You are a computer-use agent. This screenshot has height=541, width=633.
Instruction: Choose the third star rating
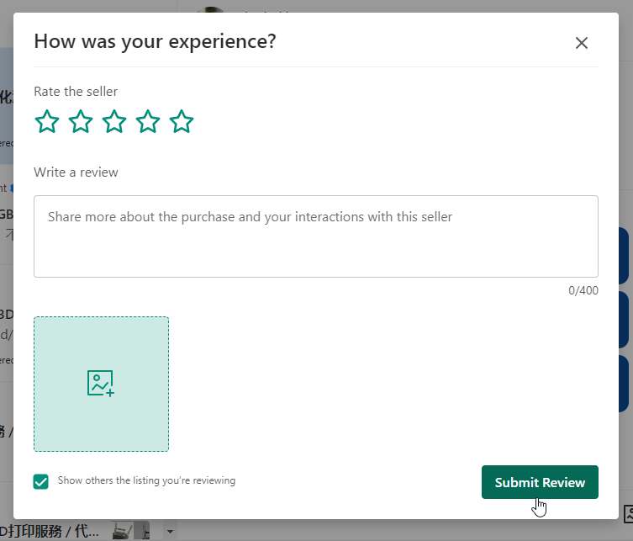click(114, 122)
